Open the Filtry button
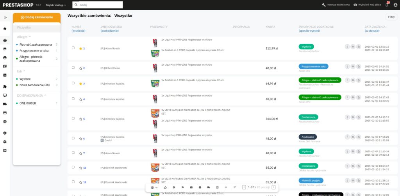The image size is (400, 196). pos(391,17)
